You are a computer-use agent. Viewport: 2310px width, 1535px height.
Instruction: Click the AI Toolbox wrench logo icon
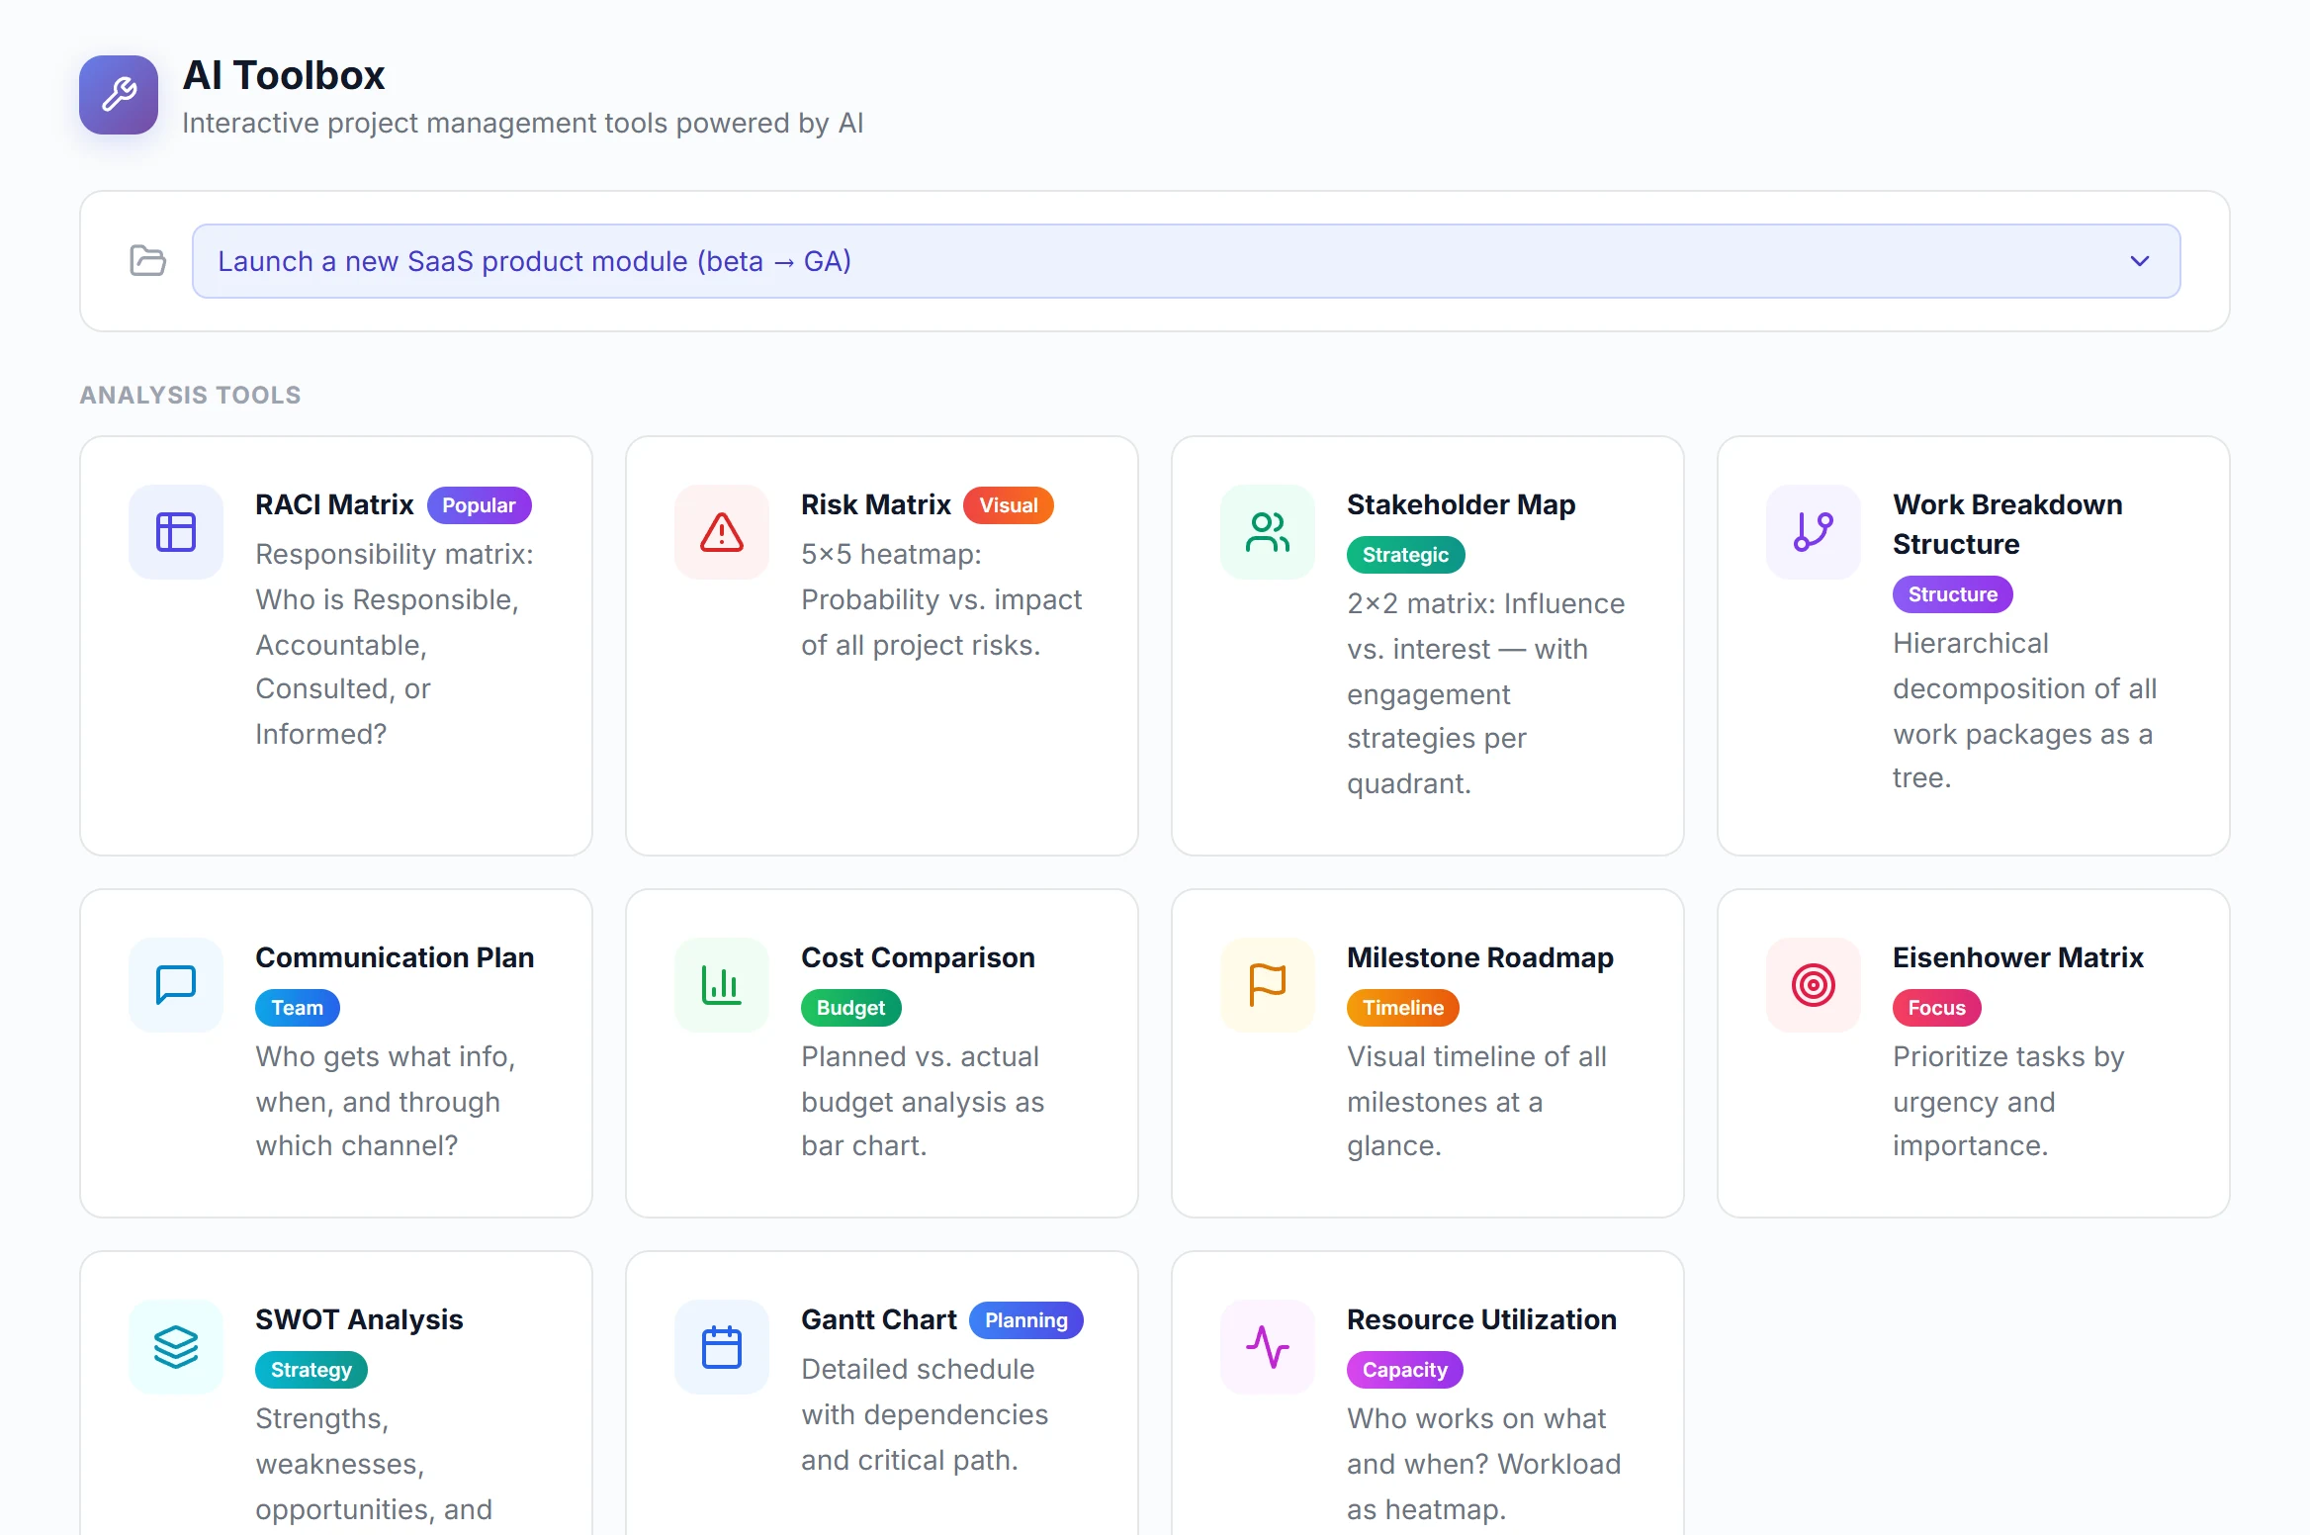tap(119, 95)
